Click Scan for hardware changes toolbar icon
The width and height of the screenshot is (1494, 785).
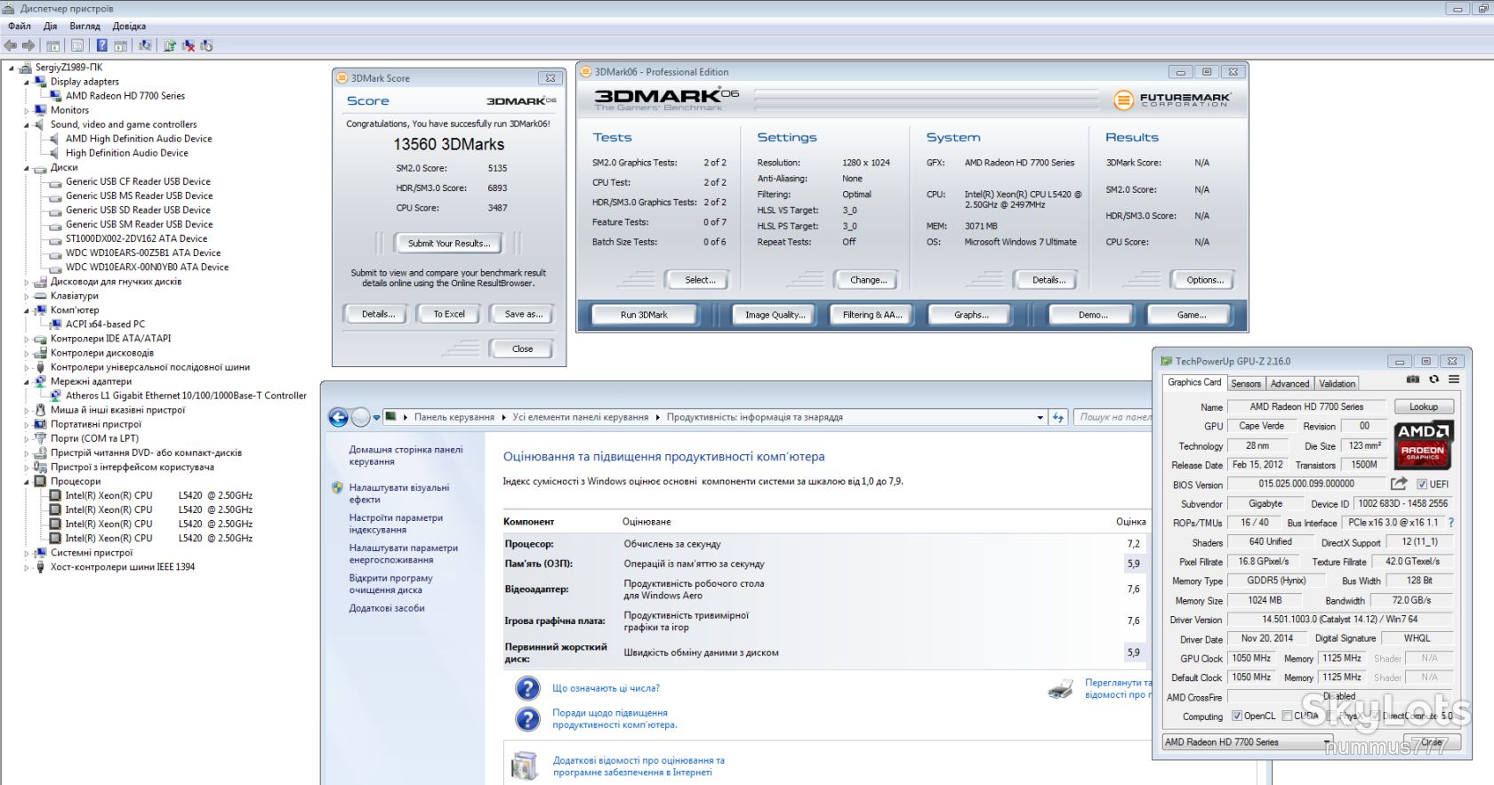pyautogui.click(x=145, y=45)
